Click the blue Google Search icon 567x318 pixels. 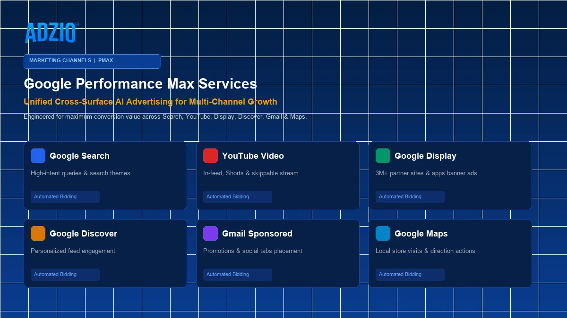point(38,155)
